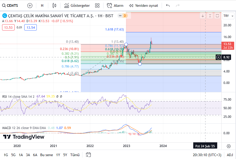236x159 pixels.
Task: Open indicator templates grid icon
Action: coord(97,5)
